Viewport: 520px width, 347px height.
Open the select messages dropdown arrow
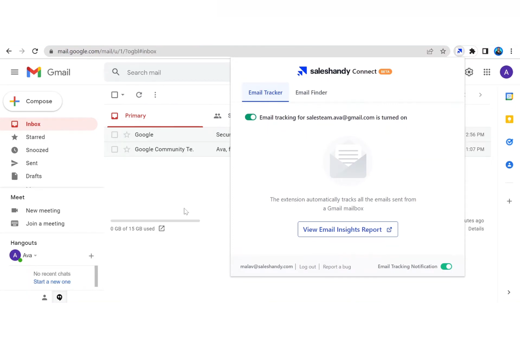pos(122,95)
